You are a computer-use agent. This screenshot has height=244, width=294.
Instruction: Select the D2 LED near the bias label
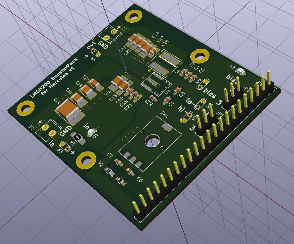241,72
